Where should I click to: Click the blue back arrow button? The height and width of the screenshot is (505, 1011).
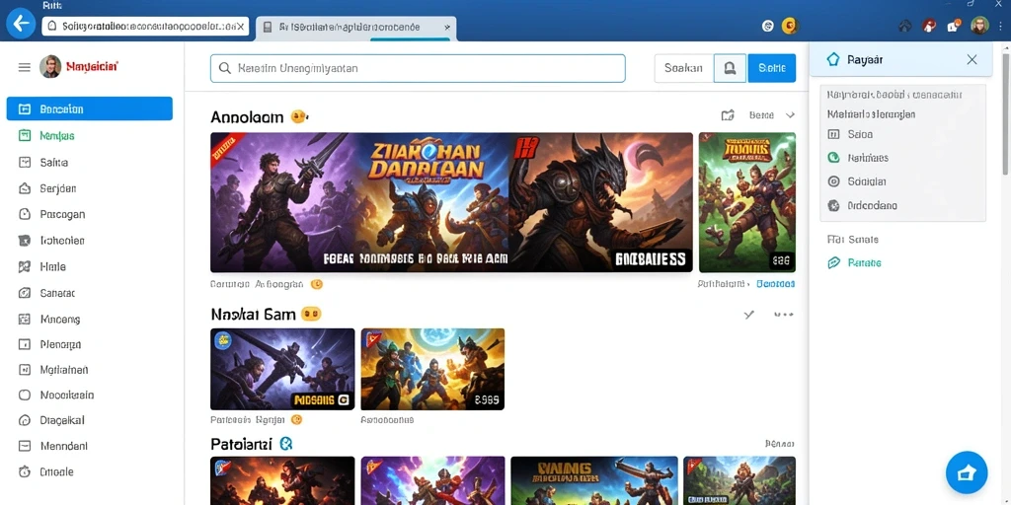[x=22, y=25]
